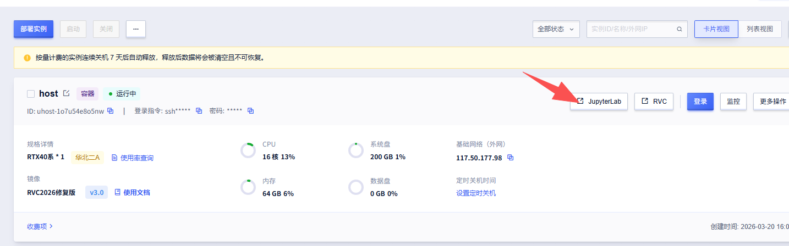
Task: Click the edit icon next to host name
Action: pos(67,93)
